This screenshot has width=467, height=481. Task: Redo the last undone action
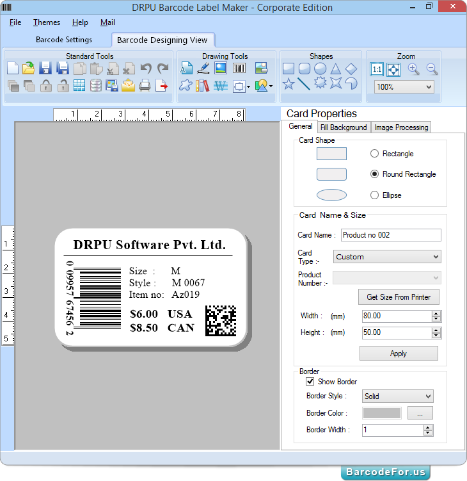click(162, 68)
